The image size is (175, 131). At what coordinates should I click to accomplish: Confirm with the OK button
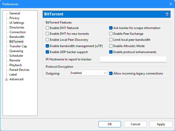tap(110, 124)
